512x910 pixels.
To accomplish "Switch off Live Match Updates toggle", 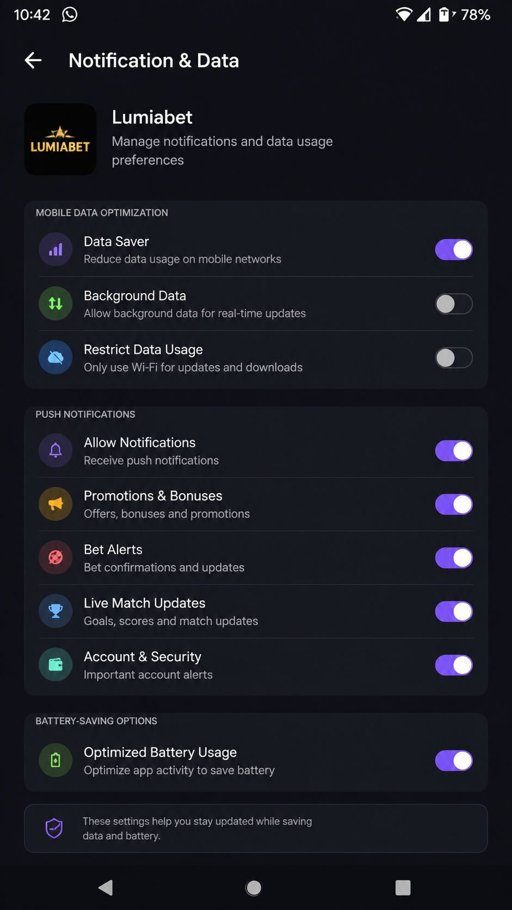I will pyautogui.click(x=454, y=611).
